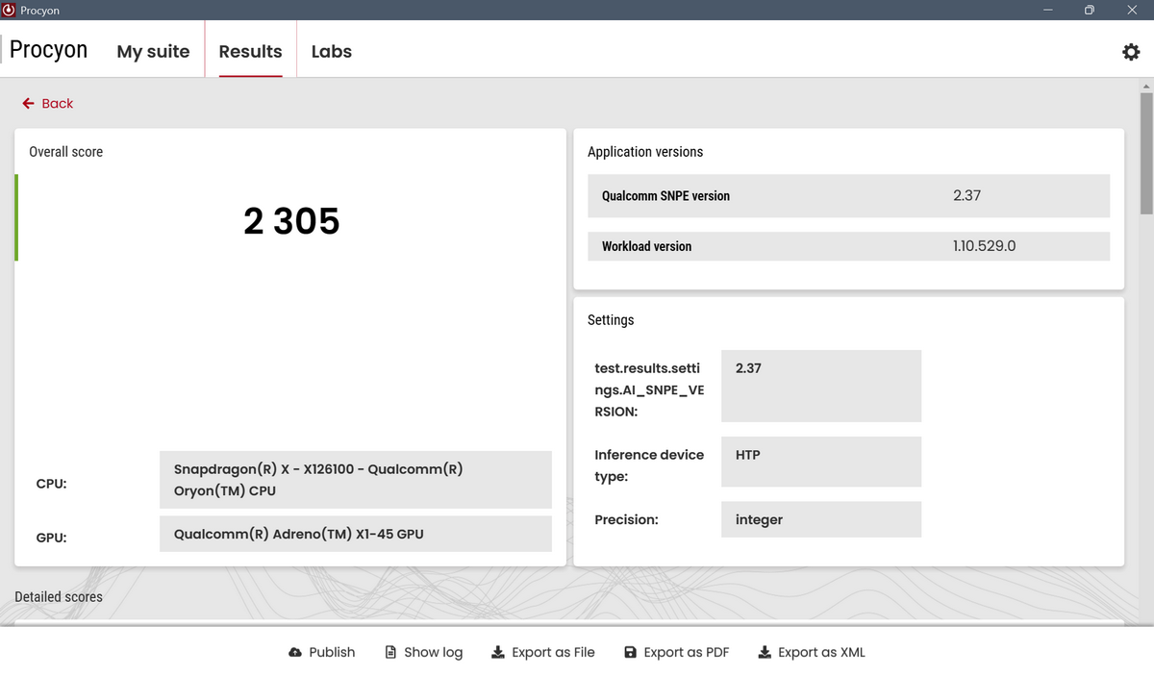Screen dimensions: 1154x677
Task: Go back using the Back link
Action: point(48,103)
